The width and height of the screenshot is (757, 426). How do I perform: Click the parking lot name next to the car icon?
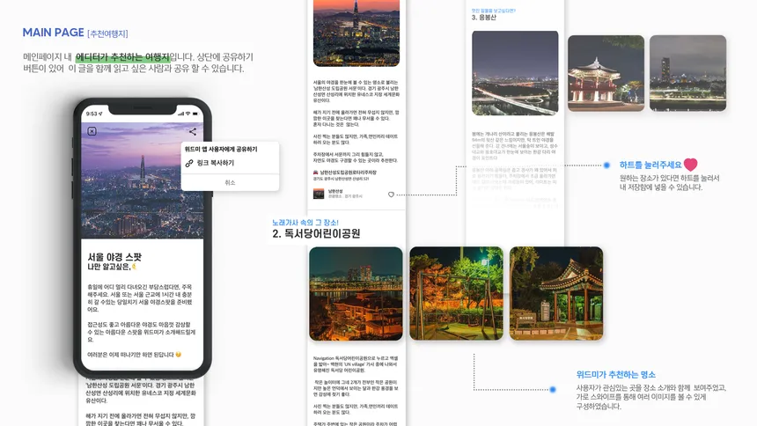point(348,173)
